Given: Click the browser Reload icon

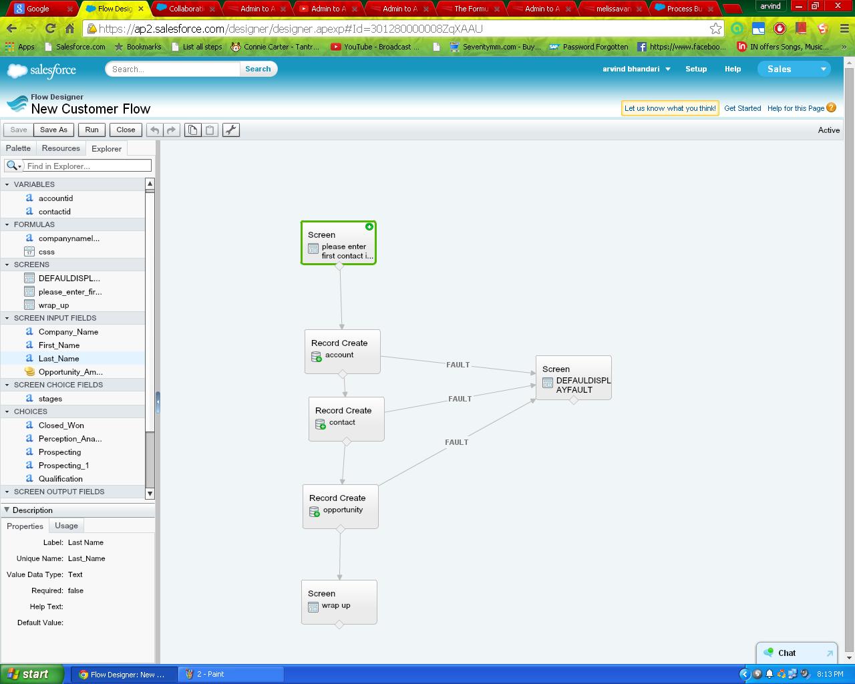Looking at the screenshot, I should click(50, 28).
